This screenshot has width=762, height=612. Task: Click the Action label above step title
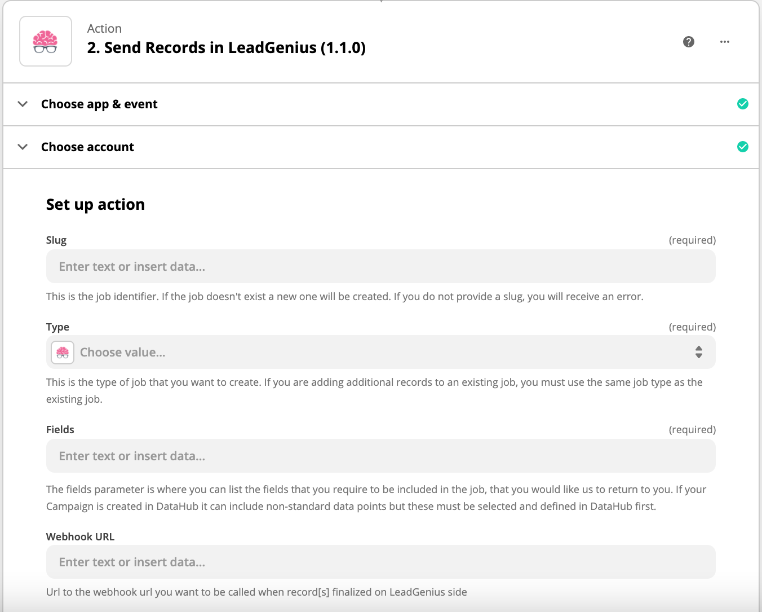point(104,29)
